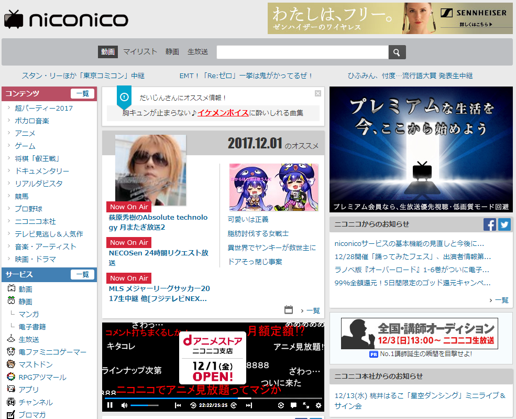
Task: Click the 生放送 service icon
Action: tap(11, 339)
